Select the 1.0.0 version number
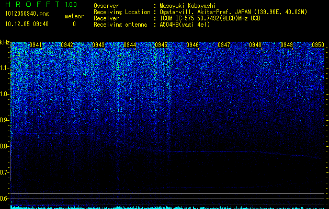 (71, 4)
